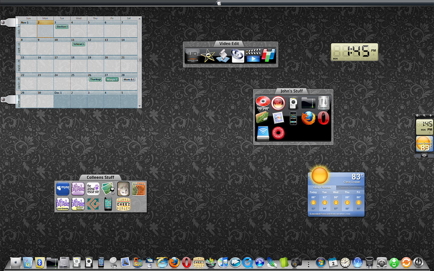Viewport: 434px width, 271px height.
Task: Open the Apple menu in the menu bar
Action: 219,3
